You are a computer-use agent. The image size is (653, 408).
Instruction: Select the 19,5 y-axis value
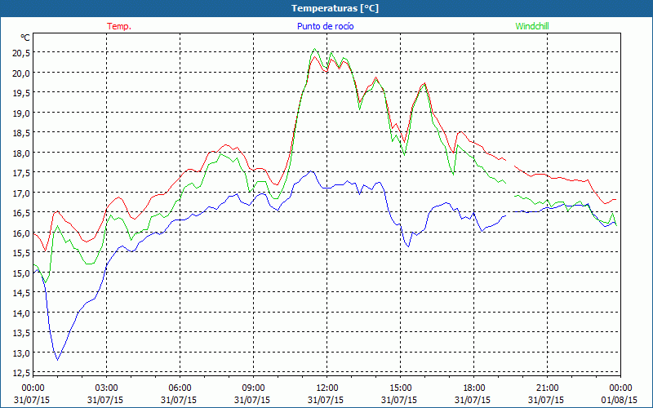tap(20, 93)
